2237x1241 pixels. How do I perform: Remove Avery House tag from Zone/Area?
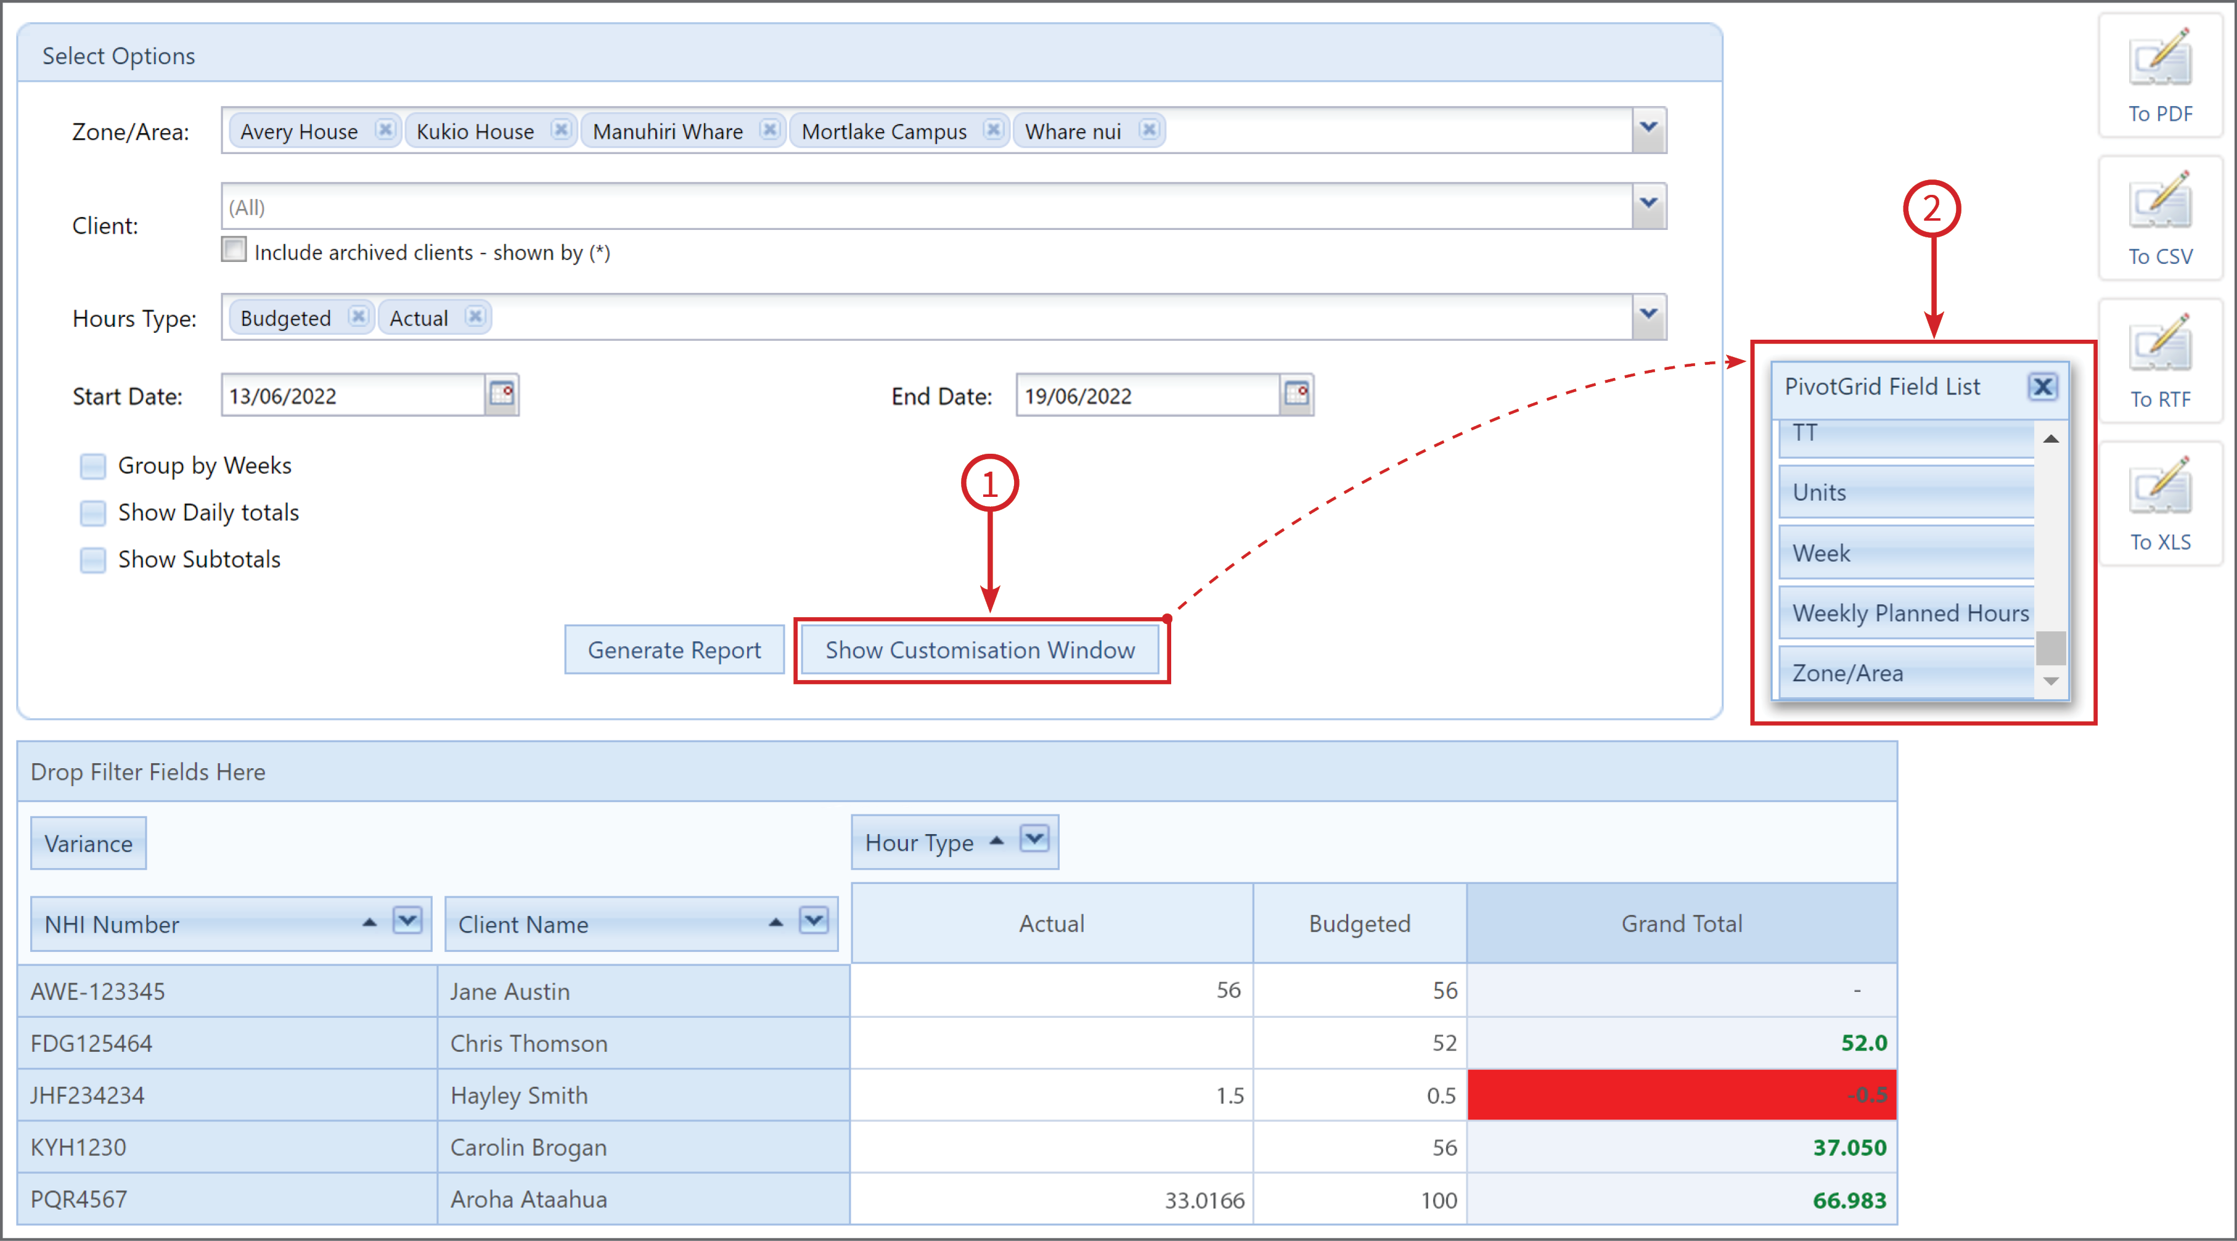click(385, 130)
